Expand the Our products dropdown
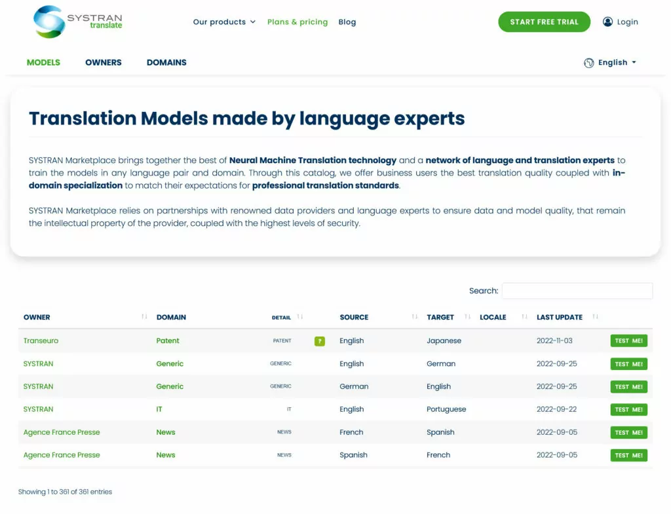The image size is (671, 514). tap(224, 22)
